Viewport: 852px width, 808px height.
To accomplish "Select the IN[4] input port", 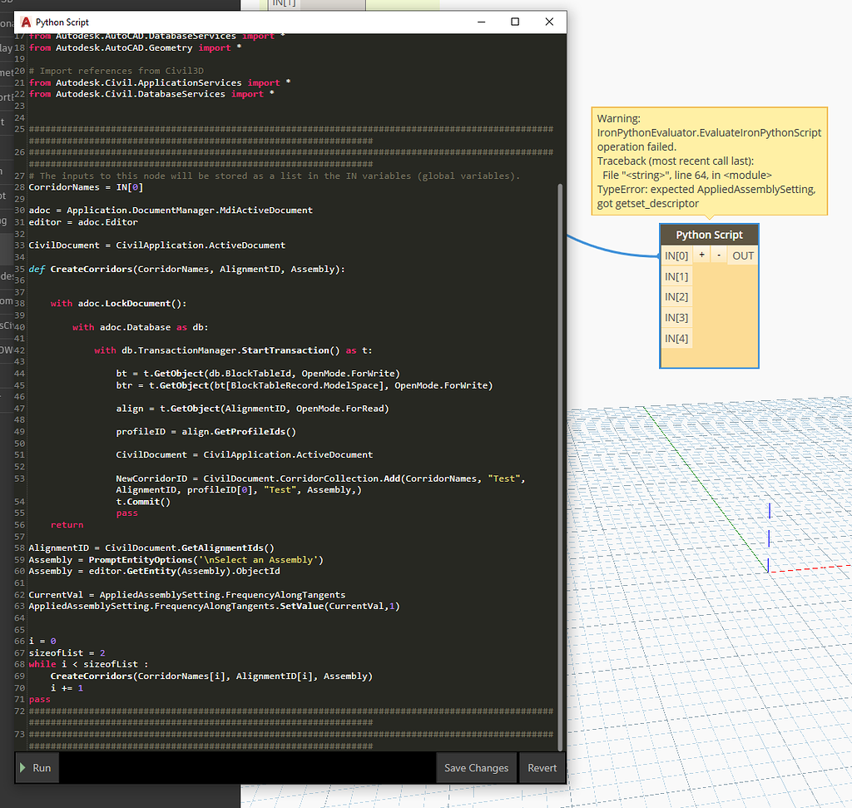I will pos(676,338).
